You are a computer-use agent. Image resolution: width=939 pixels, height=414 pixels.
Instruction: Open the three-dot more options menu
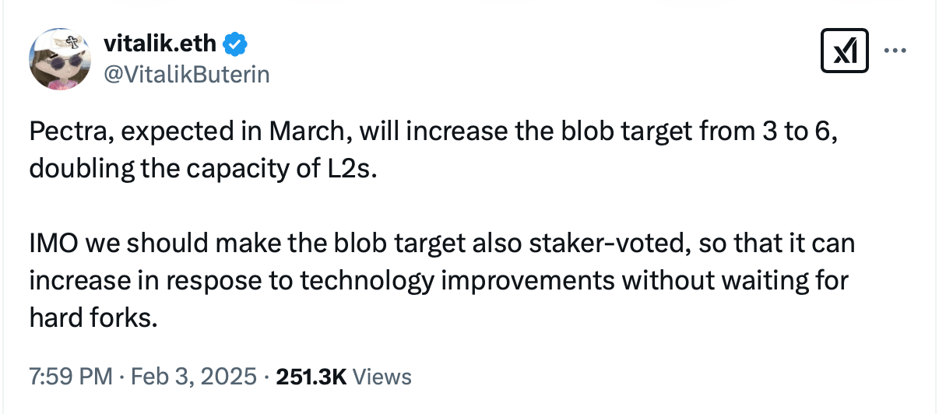point(895,51)
